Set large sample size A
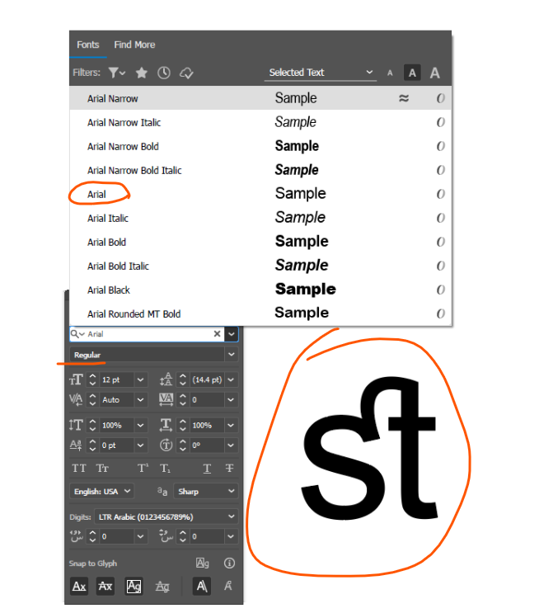Screen dimensions: 539x613 pos(434,73)
